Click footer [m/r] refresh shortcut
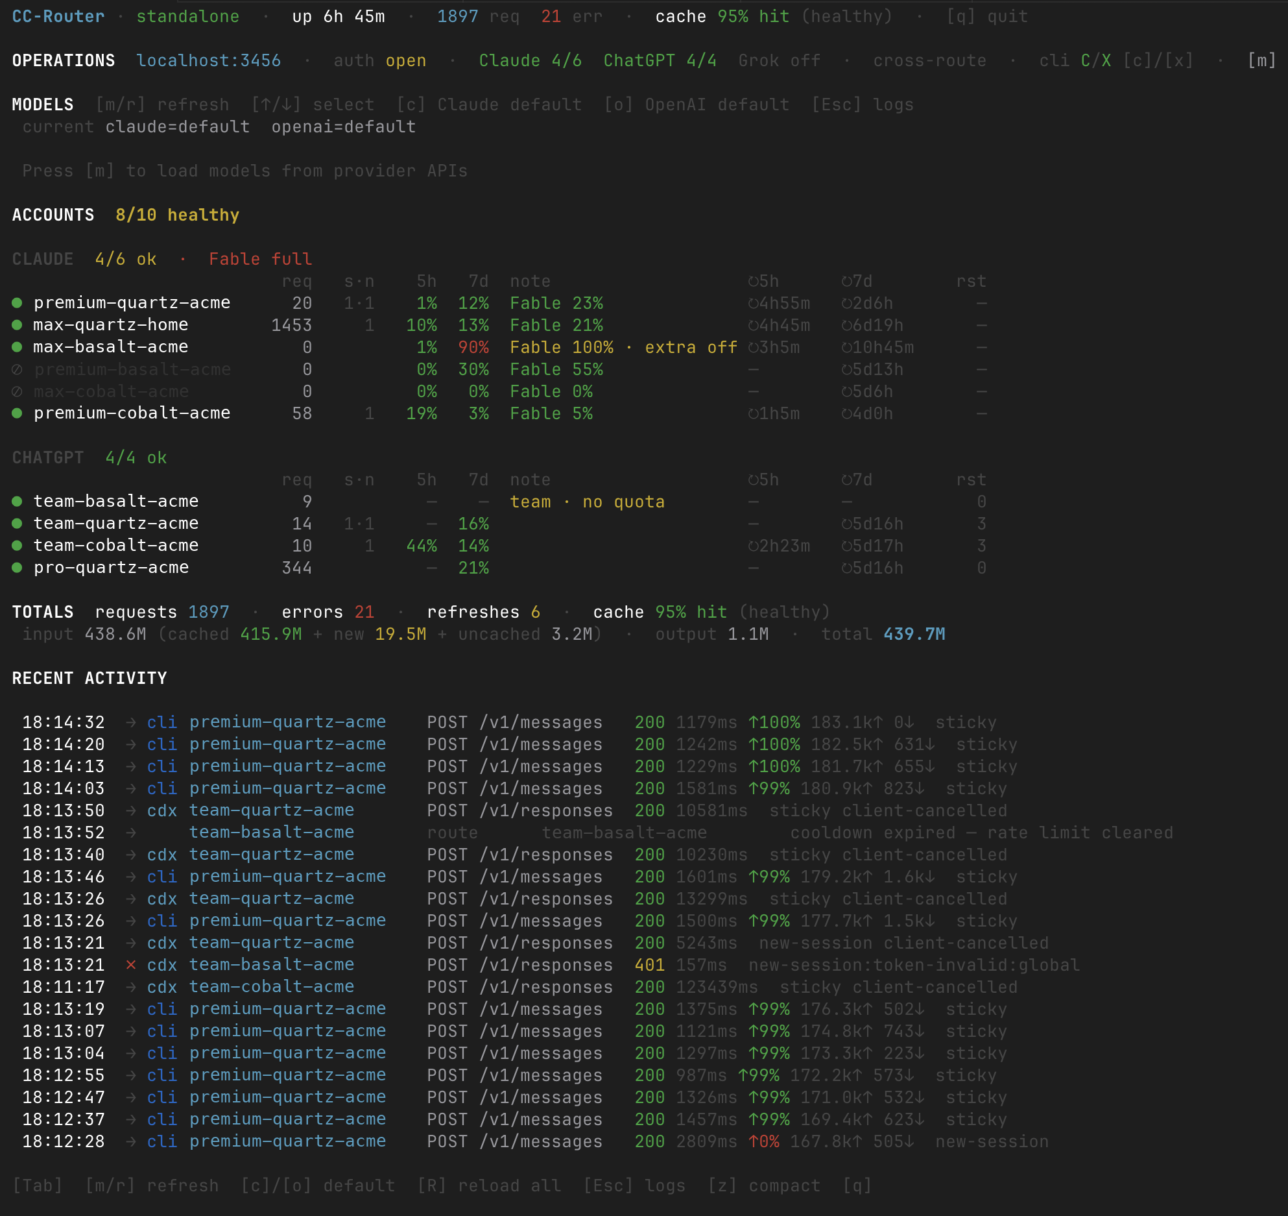 (152, 1186)
